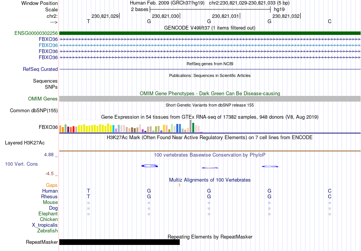Viewport: 361px width, 251px height.
Task: Click the T base in the Rhesus row
Action: pos(89,196)
